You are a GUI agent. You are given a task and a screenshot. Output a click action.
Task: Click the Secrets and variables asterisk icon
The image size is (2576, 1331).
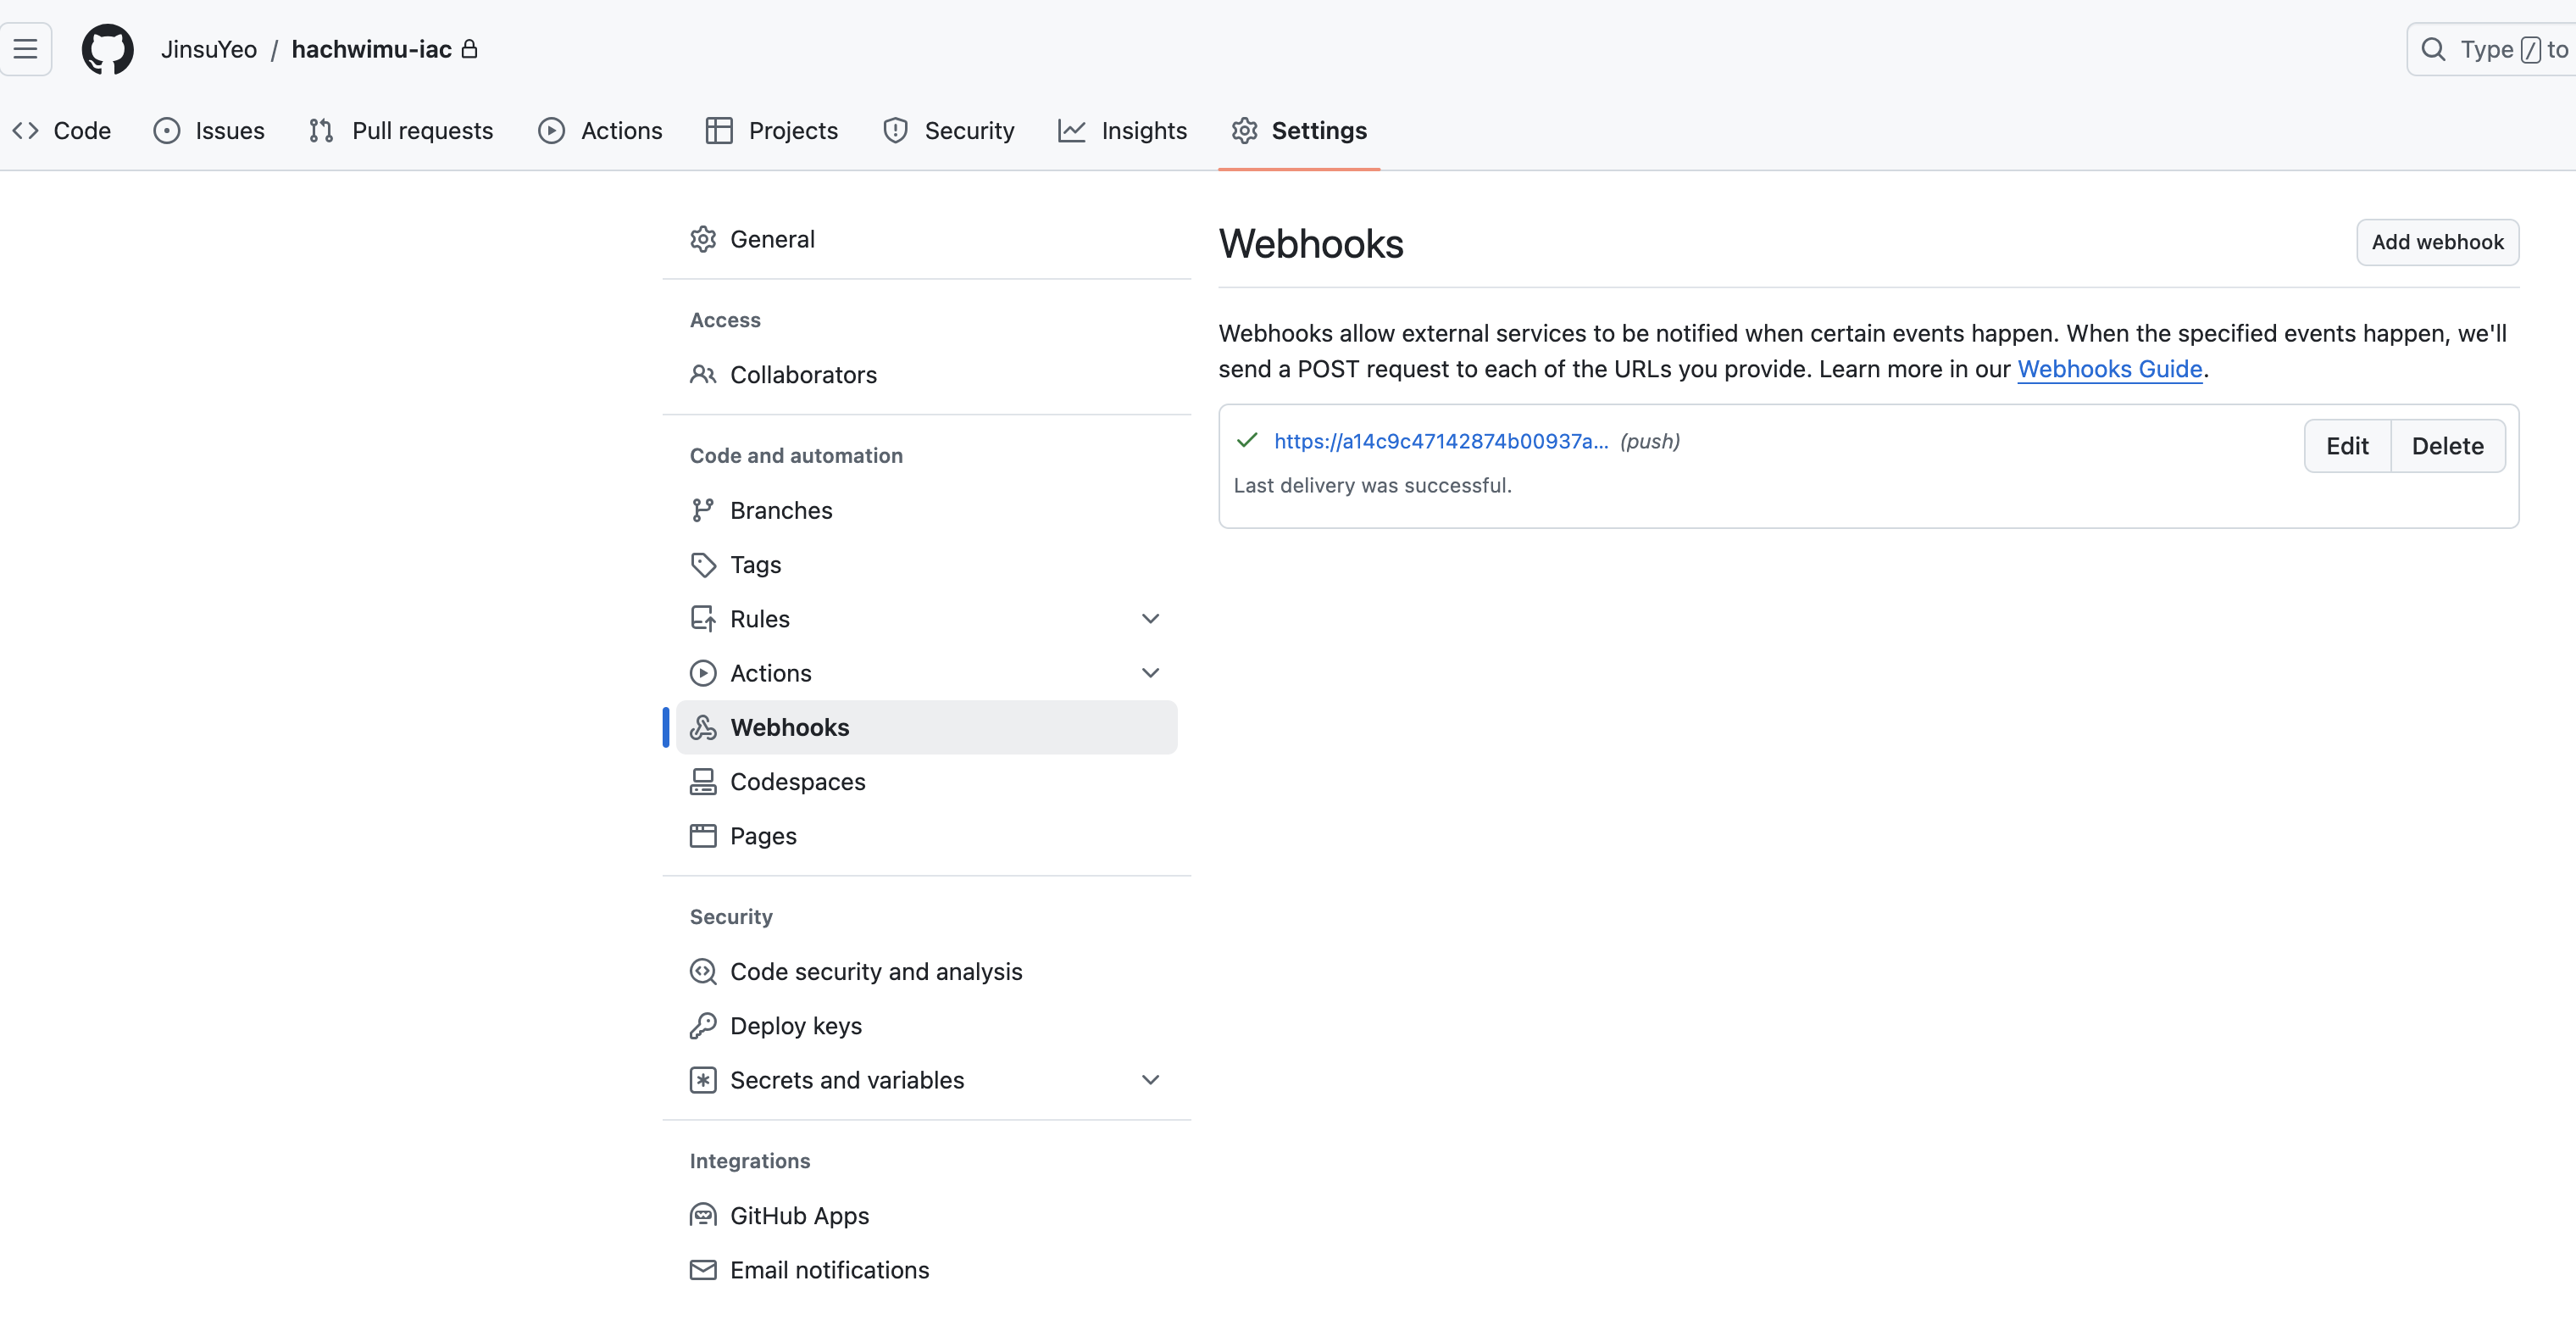click(x=703, y=1080)
